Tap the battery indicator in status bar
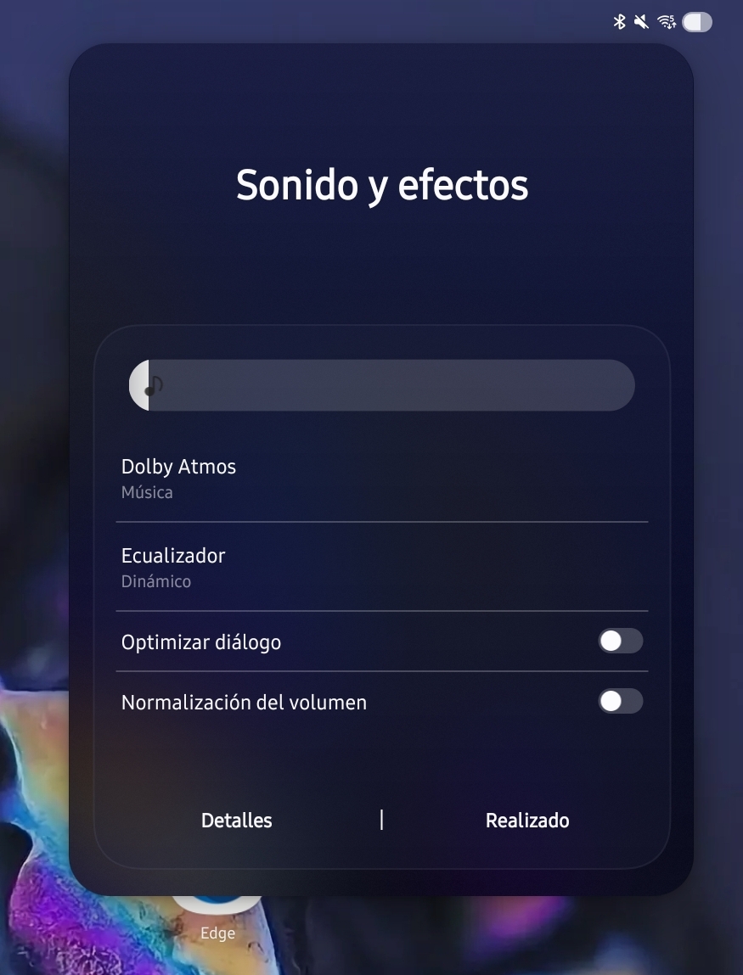The height and width of the screenshot is (975, 743). [x=697, y=22]
